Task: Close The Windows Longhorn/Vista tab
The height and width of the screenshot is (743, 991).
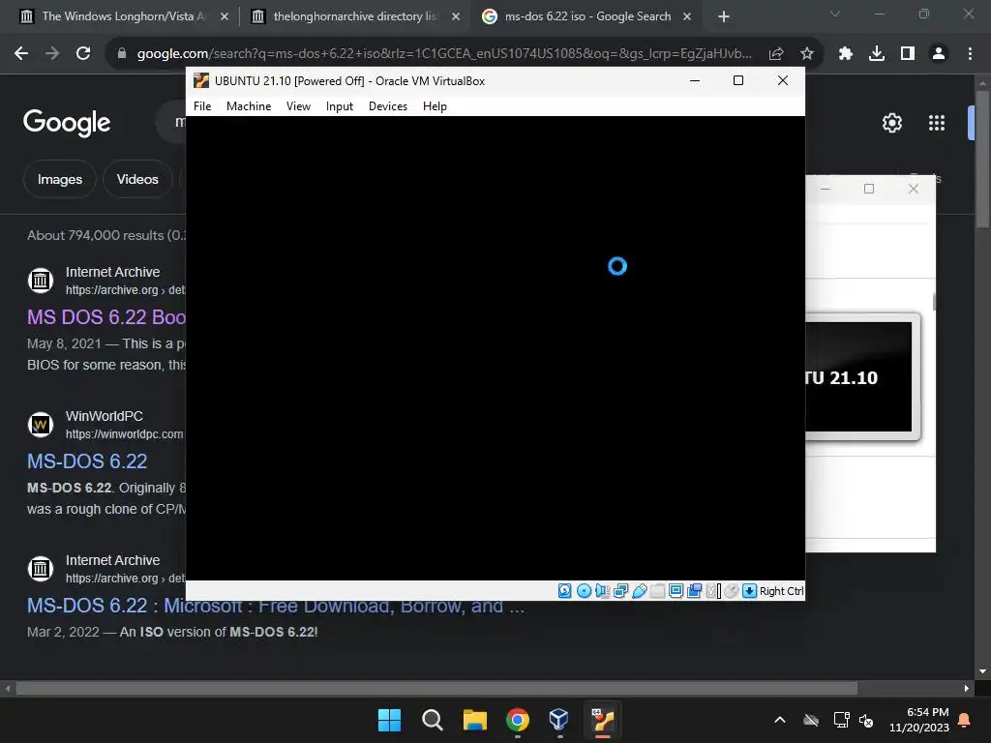Action: pyautogui.click(x=225, y=16)
